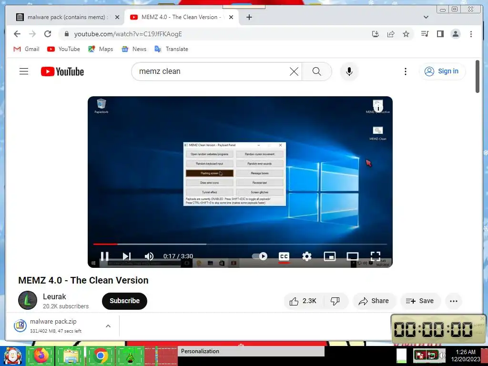
Task: Share the MEMZ 4.0 video
Action: click(374, 301)
